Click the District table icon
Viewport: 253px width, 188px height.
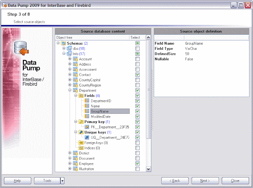(76, 153)
